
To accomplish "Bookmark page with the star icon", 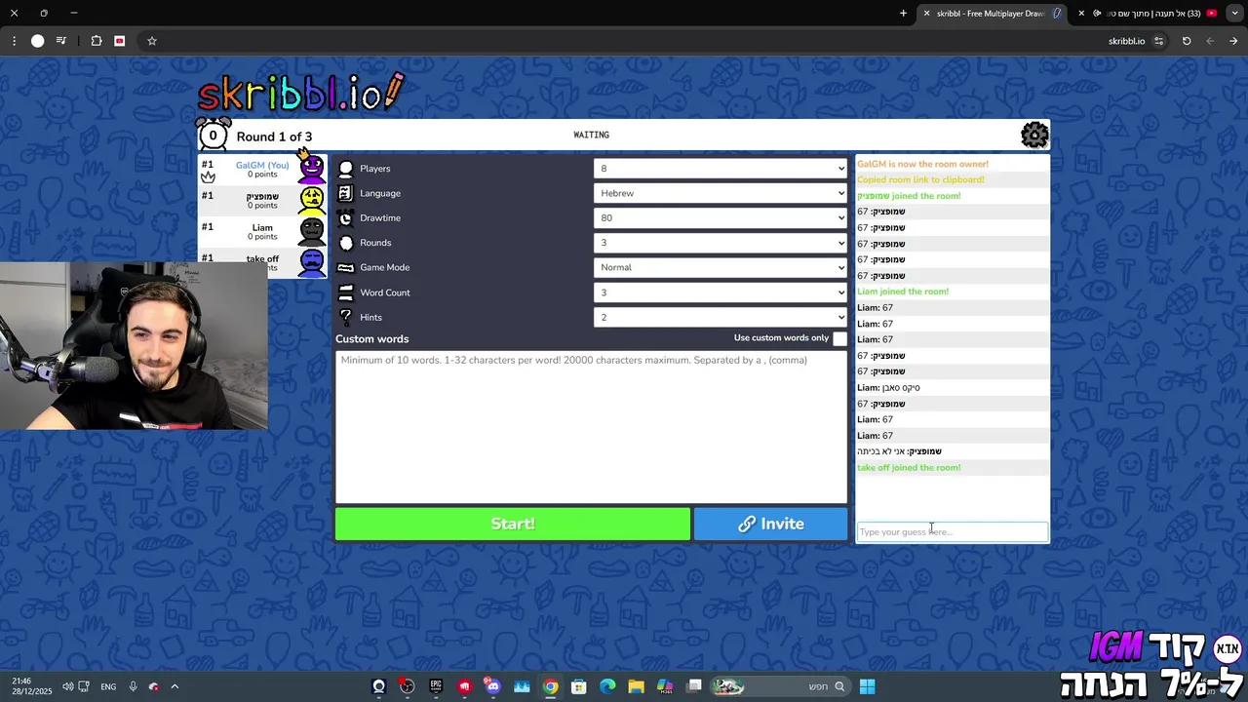I will [152, 41].
